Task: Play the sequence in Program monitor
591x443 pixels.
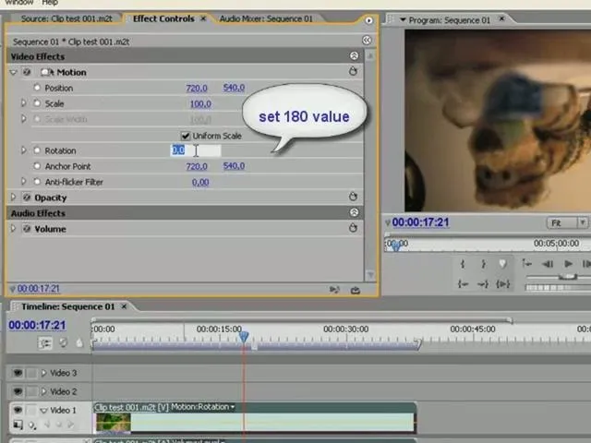Action: (568, 264)
